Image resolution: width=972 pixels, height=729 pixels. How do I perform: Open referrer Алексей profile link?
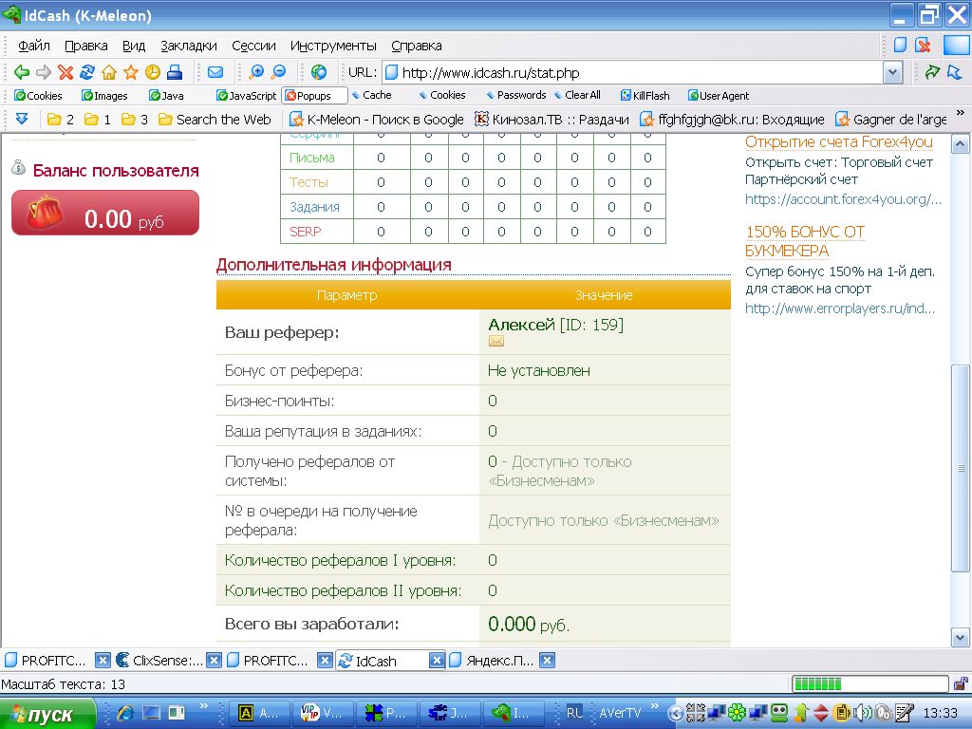521,325
